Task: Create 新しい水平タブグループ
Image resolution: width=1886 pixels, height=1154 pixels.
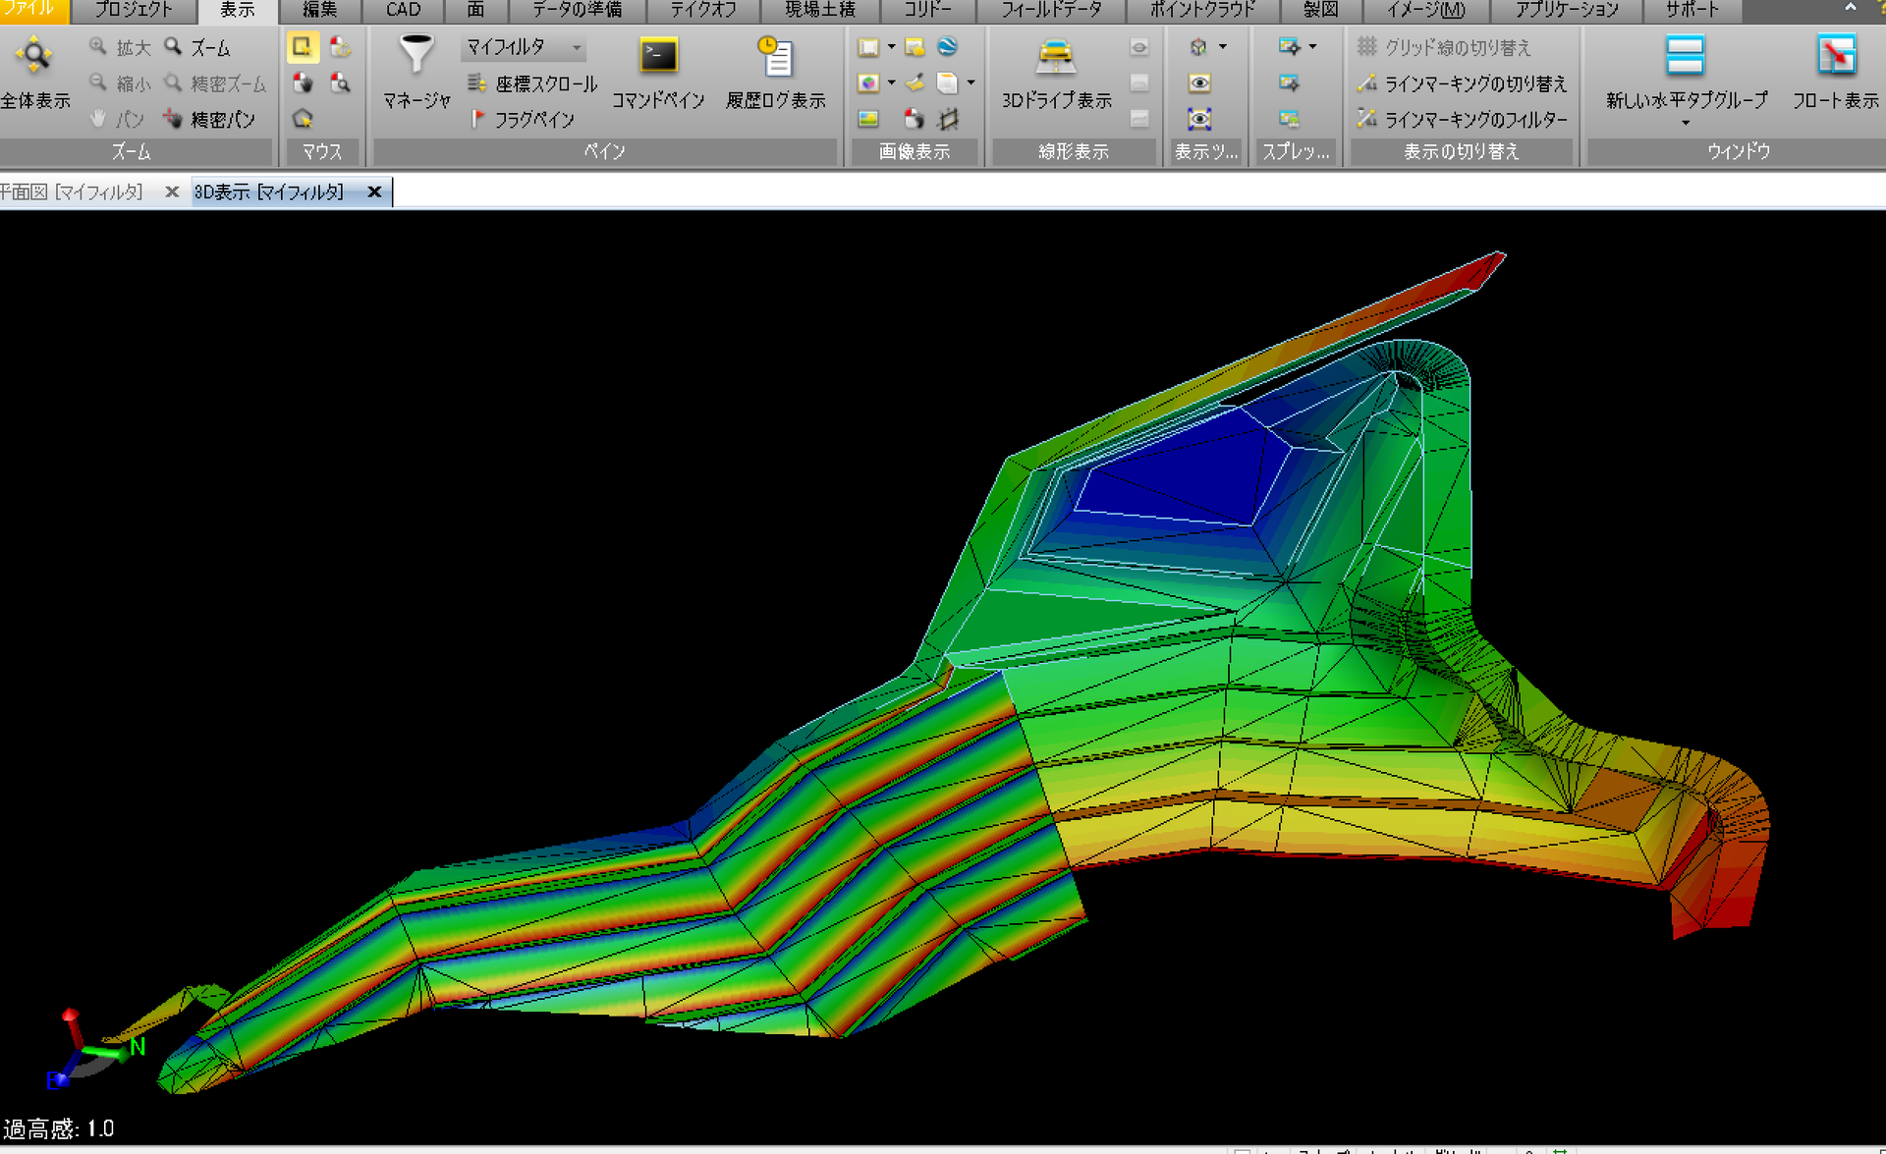Action: (x=1686, y=71)
